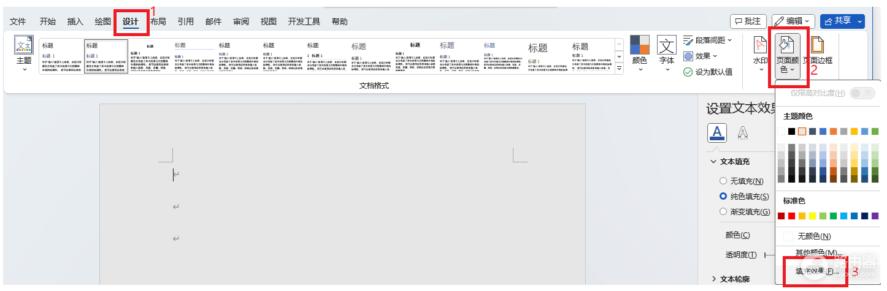887x291 pixels.
Task: Pick the white theme color swatch
Action: click(x=781, y=131)
